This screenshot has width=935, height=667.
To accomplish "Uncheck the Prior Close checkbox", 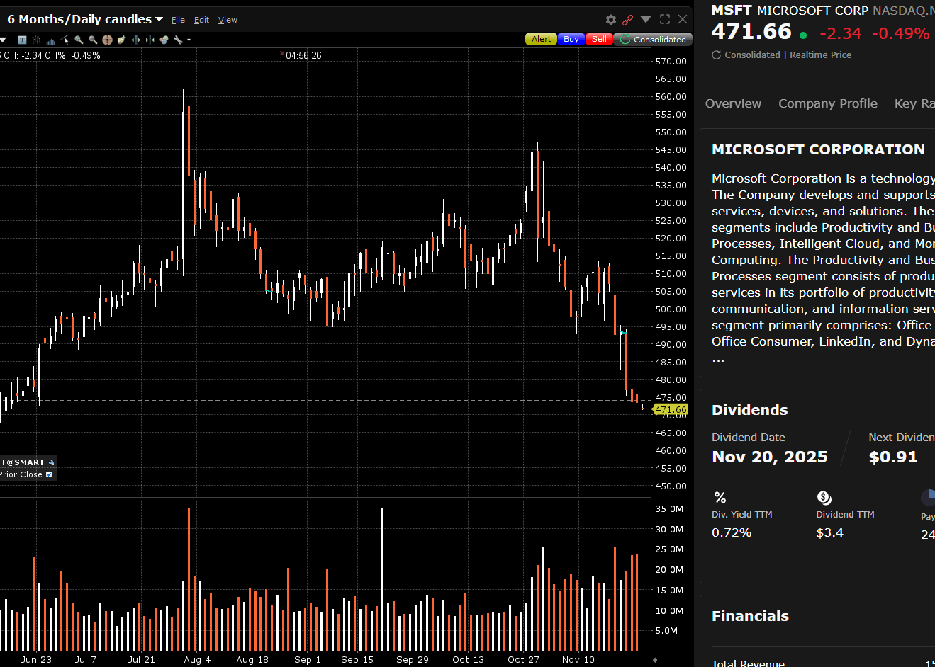I will pyautogui.click(x=49, y=474).
